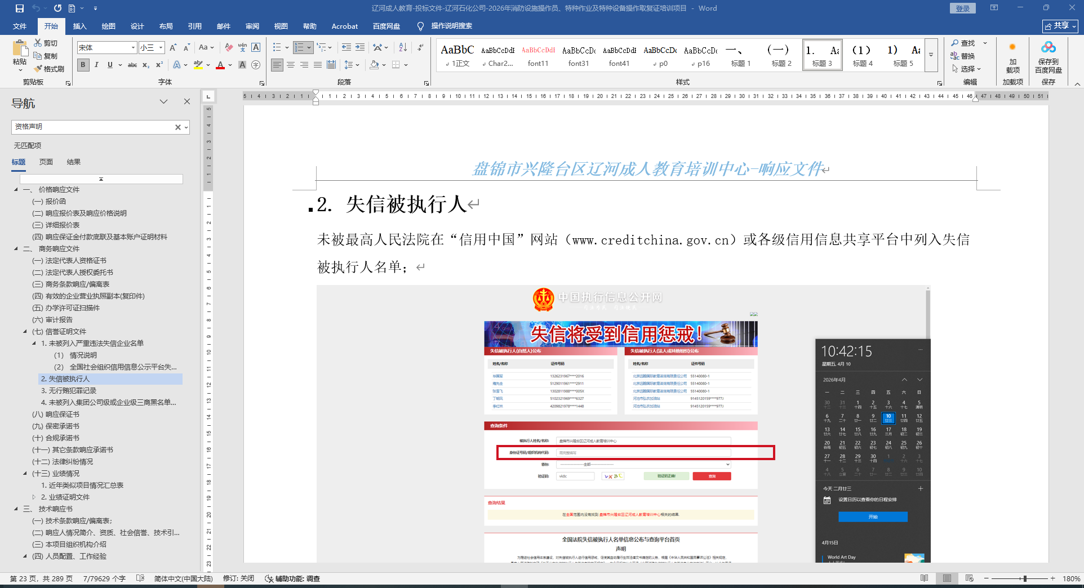Center-align the paragraph
This screenshot has height=588, width=1084.
click(x=291, y=65)
